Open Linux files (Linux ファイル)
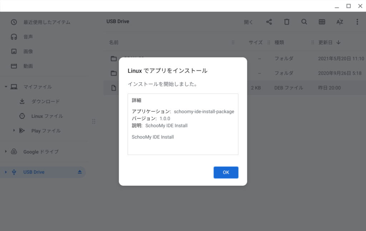Image resolution: width=366 pixels, height=231 pixels. point(47,116)
